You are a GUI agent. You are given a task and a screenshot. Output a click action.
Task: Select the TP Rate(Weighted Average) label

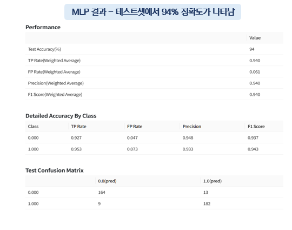coord(54,61)
